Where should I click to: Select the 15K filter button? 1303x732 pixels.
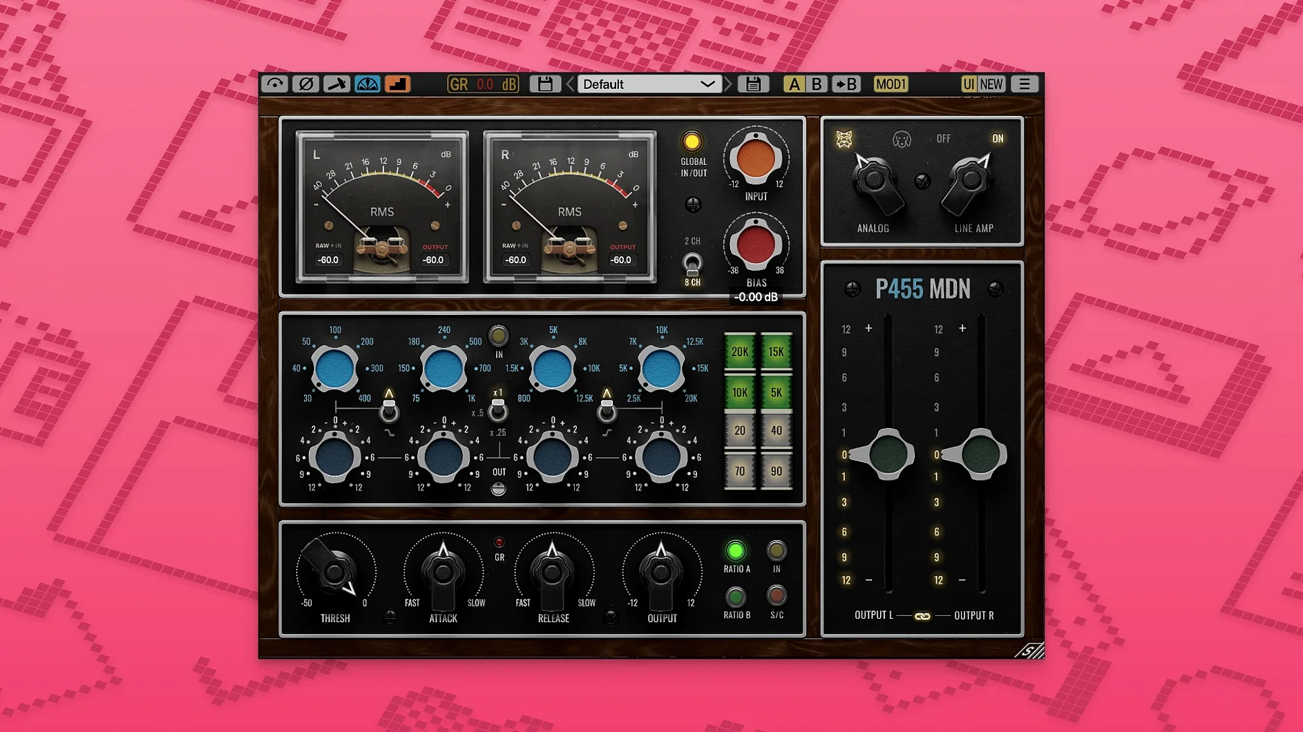[777, 352]
